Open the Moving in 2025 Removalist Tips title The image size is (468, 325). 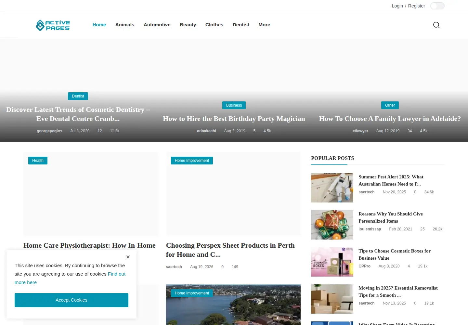pyautogui.click(x=398, y=292)
